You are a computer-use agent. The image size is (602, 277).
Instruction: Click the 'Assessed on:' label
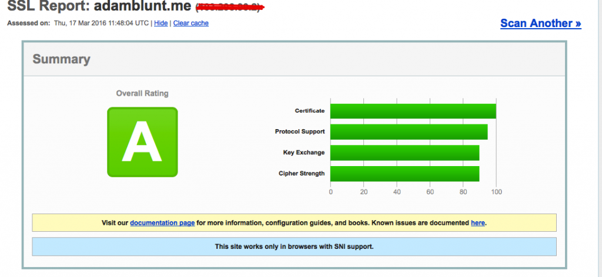[x=29, y=23]
